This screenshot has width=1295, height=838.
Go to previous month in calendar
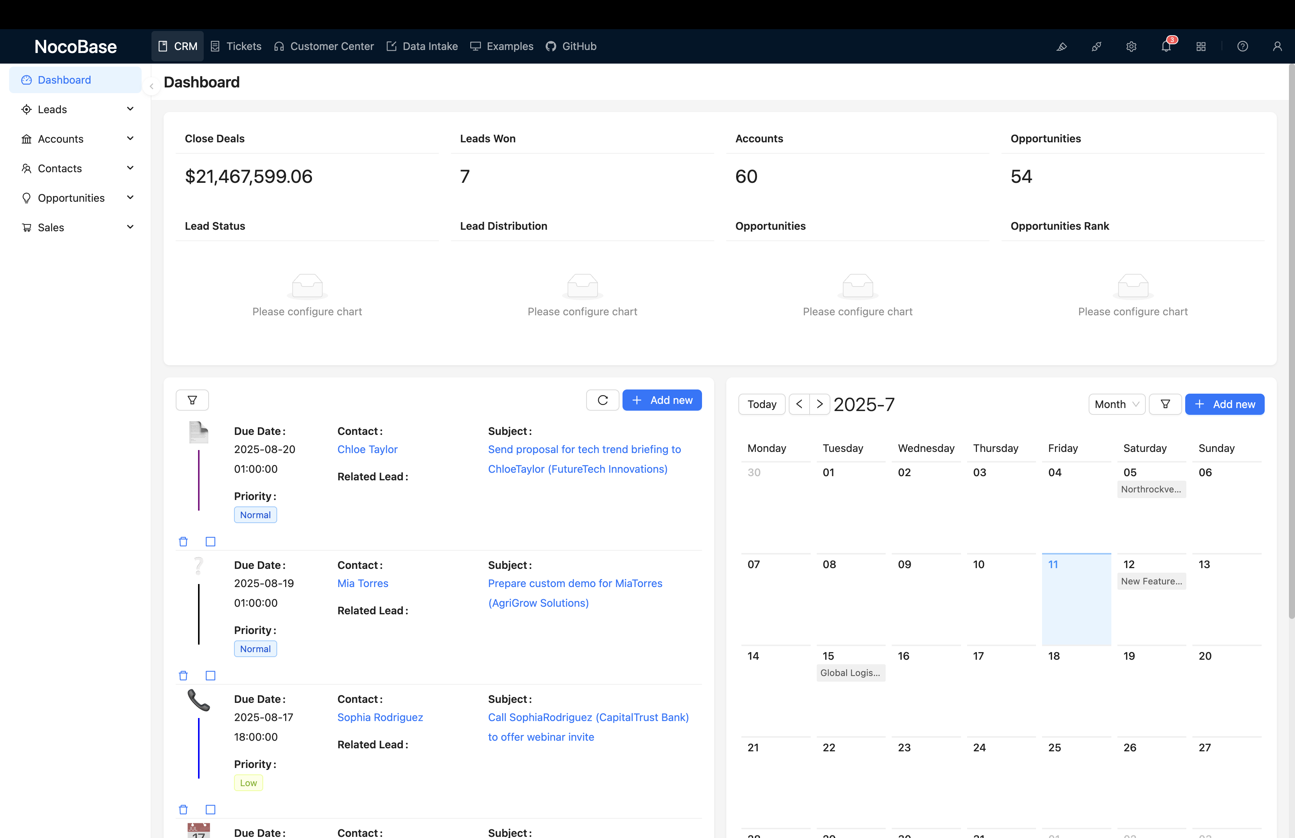799,404
